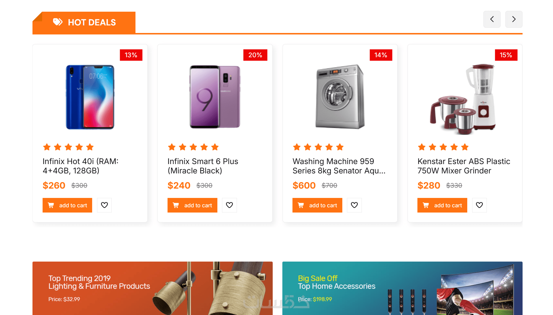The width and height of the screenshot is (553, 315).
Task: Favorite the Washing Machine 959 with heart
Action: 354,205
